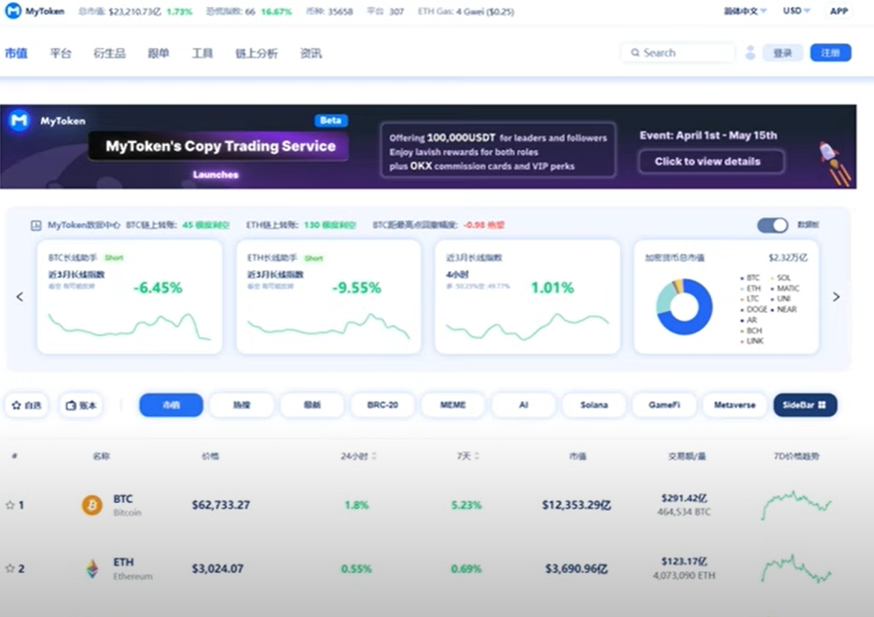
Task: Click the ETH market cap $3,690.96亿
Action: pos(577,568)
